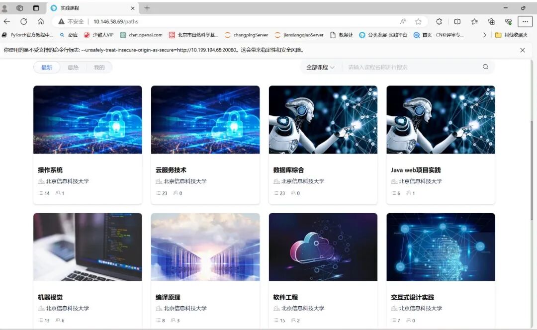
Task: Open a new tab with plus button
Action: (147, 8)
